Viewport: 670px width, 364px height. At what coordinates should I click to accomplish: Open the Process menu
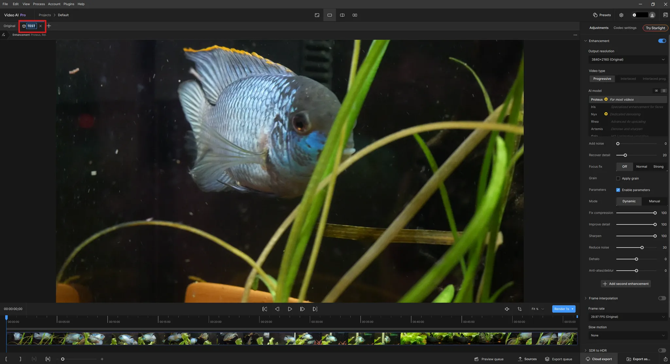click(39, 4)
